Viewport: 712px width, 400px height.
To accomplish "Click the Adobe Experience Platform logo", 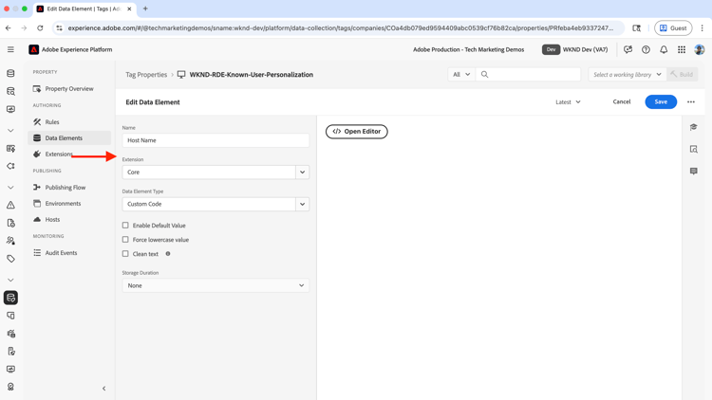I will coord(34,49).
